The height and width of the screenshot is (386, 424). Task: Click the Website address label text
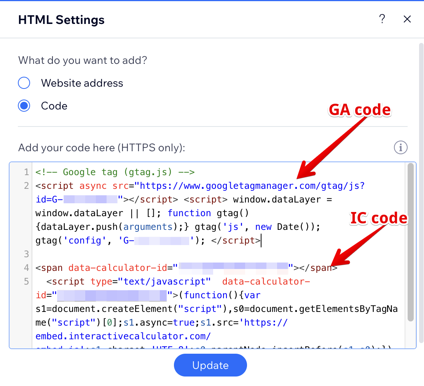82,83
